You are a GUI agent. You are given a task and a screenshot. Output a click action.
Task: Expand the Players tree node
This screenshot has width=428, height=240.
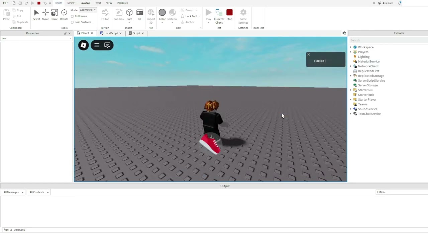coord(351,52)
